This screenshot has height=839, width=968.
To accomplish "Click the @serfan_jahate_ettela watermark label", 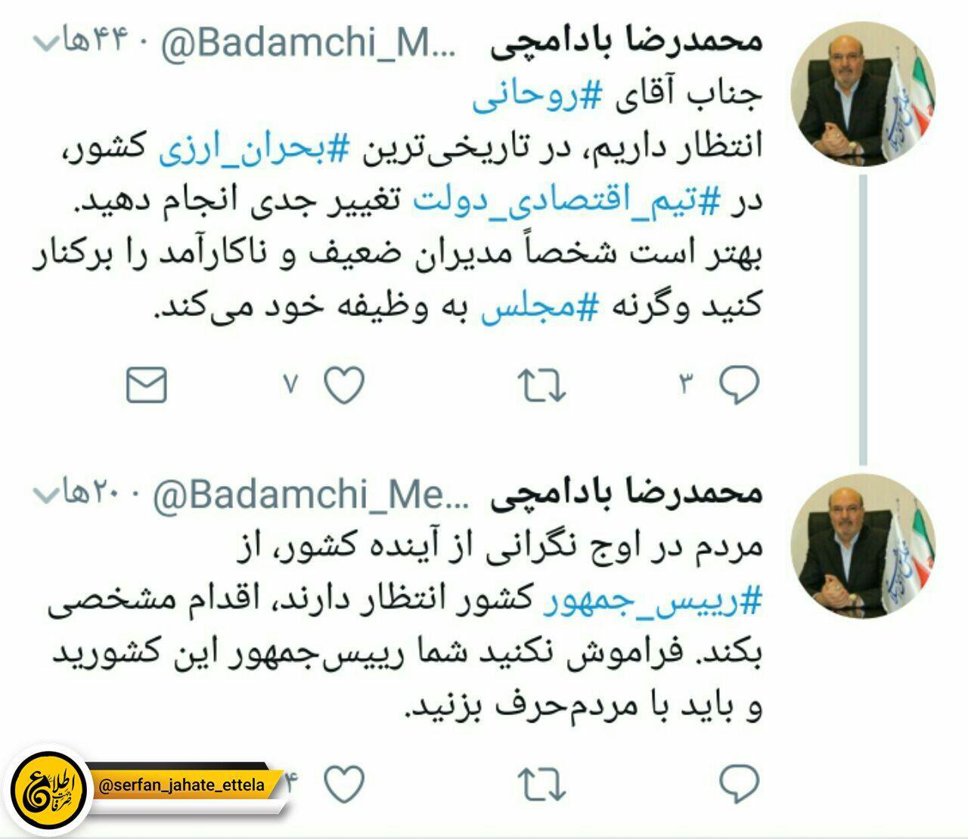I will (182, 785).
